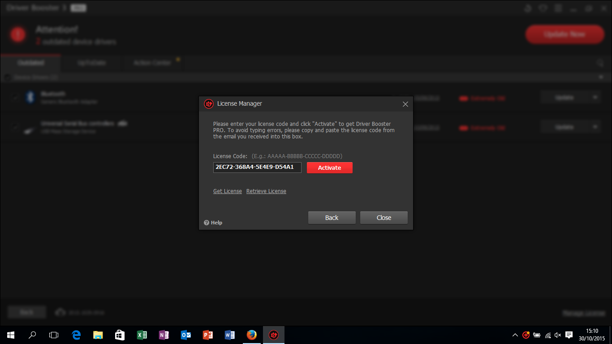Launch PowerPoint from the taskbar
Image resolution: width=612 pixels, height=344 pixels.
207,335
